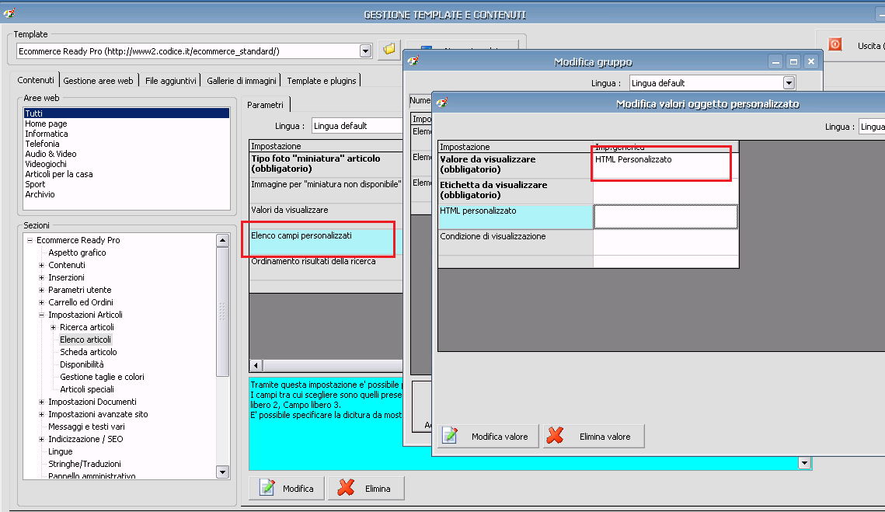Click the Modifica valori oggetto personalizzato title icon
Image resolution: width=885 pixels, height=512 pixels.
click(x=442, y=103)
